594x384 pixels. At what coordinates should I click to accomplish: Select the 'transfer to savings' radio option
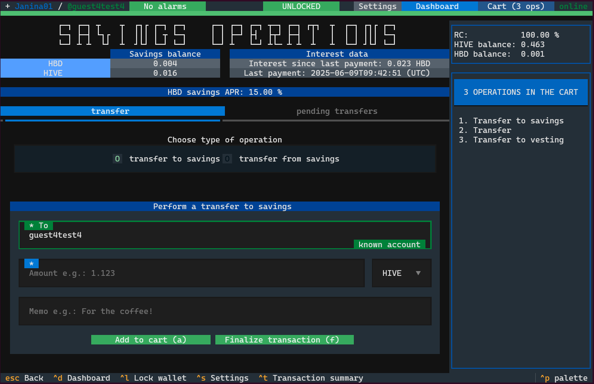[166, 159]
